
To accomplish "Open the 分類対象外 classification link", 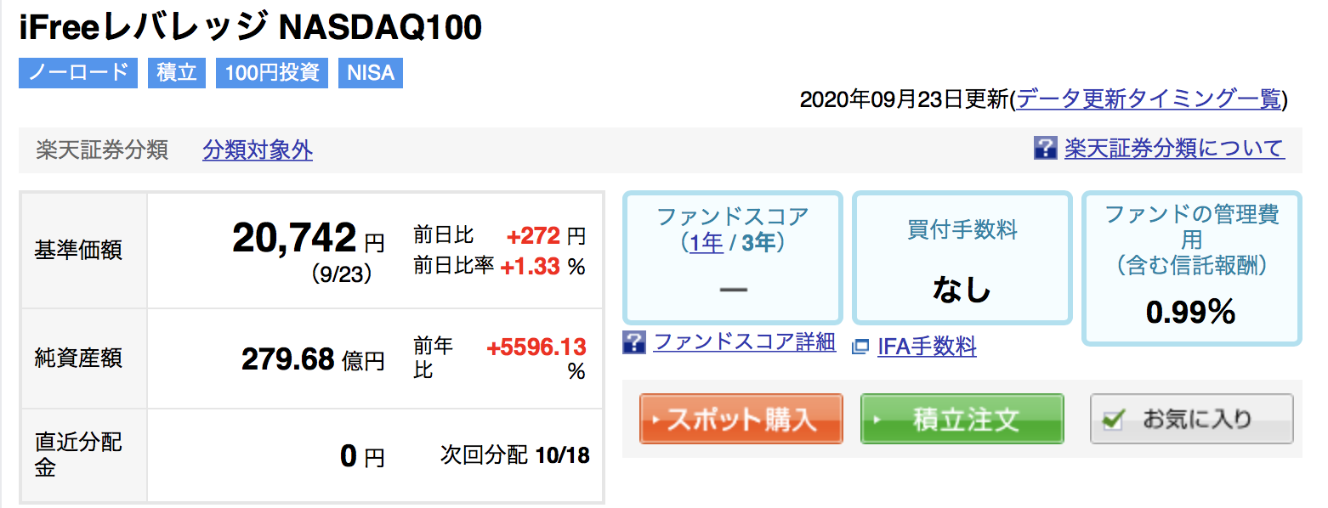I will tap(258, 150).
